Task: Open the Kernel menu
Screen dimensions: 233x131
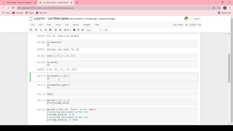Action: tap(76, 25)
